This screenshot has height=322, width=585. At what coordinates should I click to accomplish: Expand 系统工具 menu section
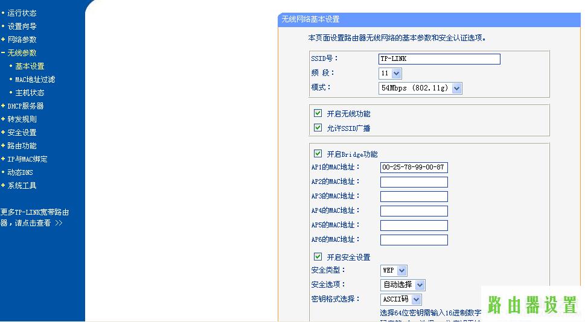point(22,186)
